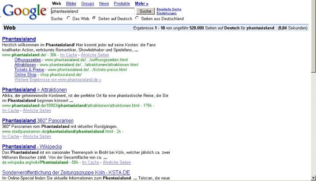Open the KSTA.DE Sonderveröffentlichung result
The image size is (316, 181).
point(66,173)
